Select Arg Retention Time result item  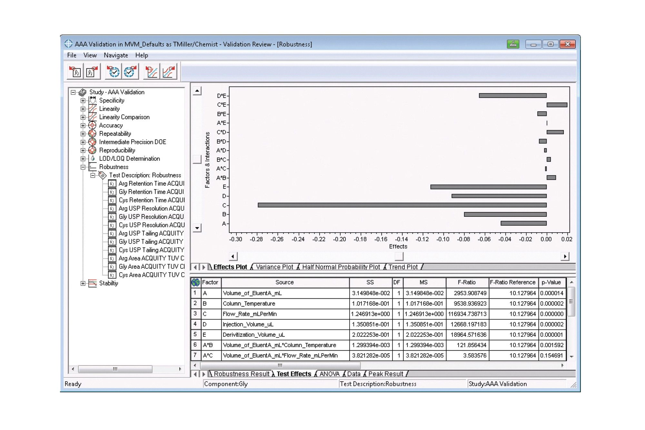[x=151, y=184]
